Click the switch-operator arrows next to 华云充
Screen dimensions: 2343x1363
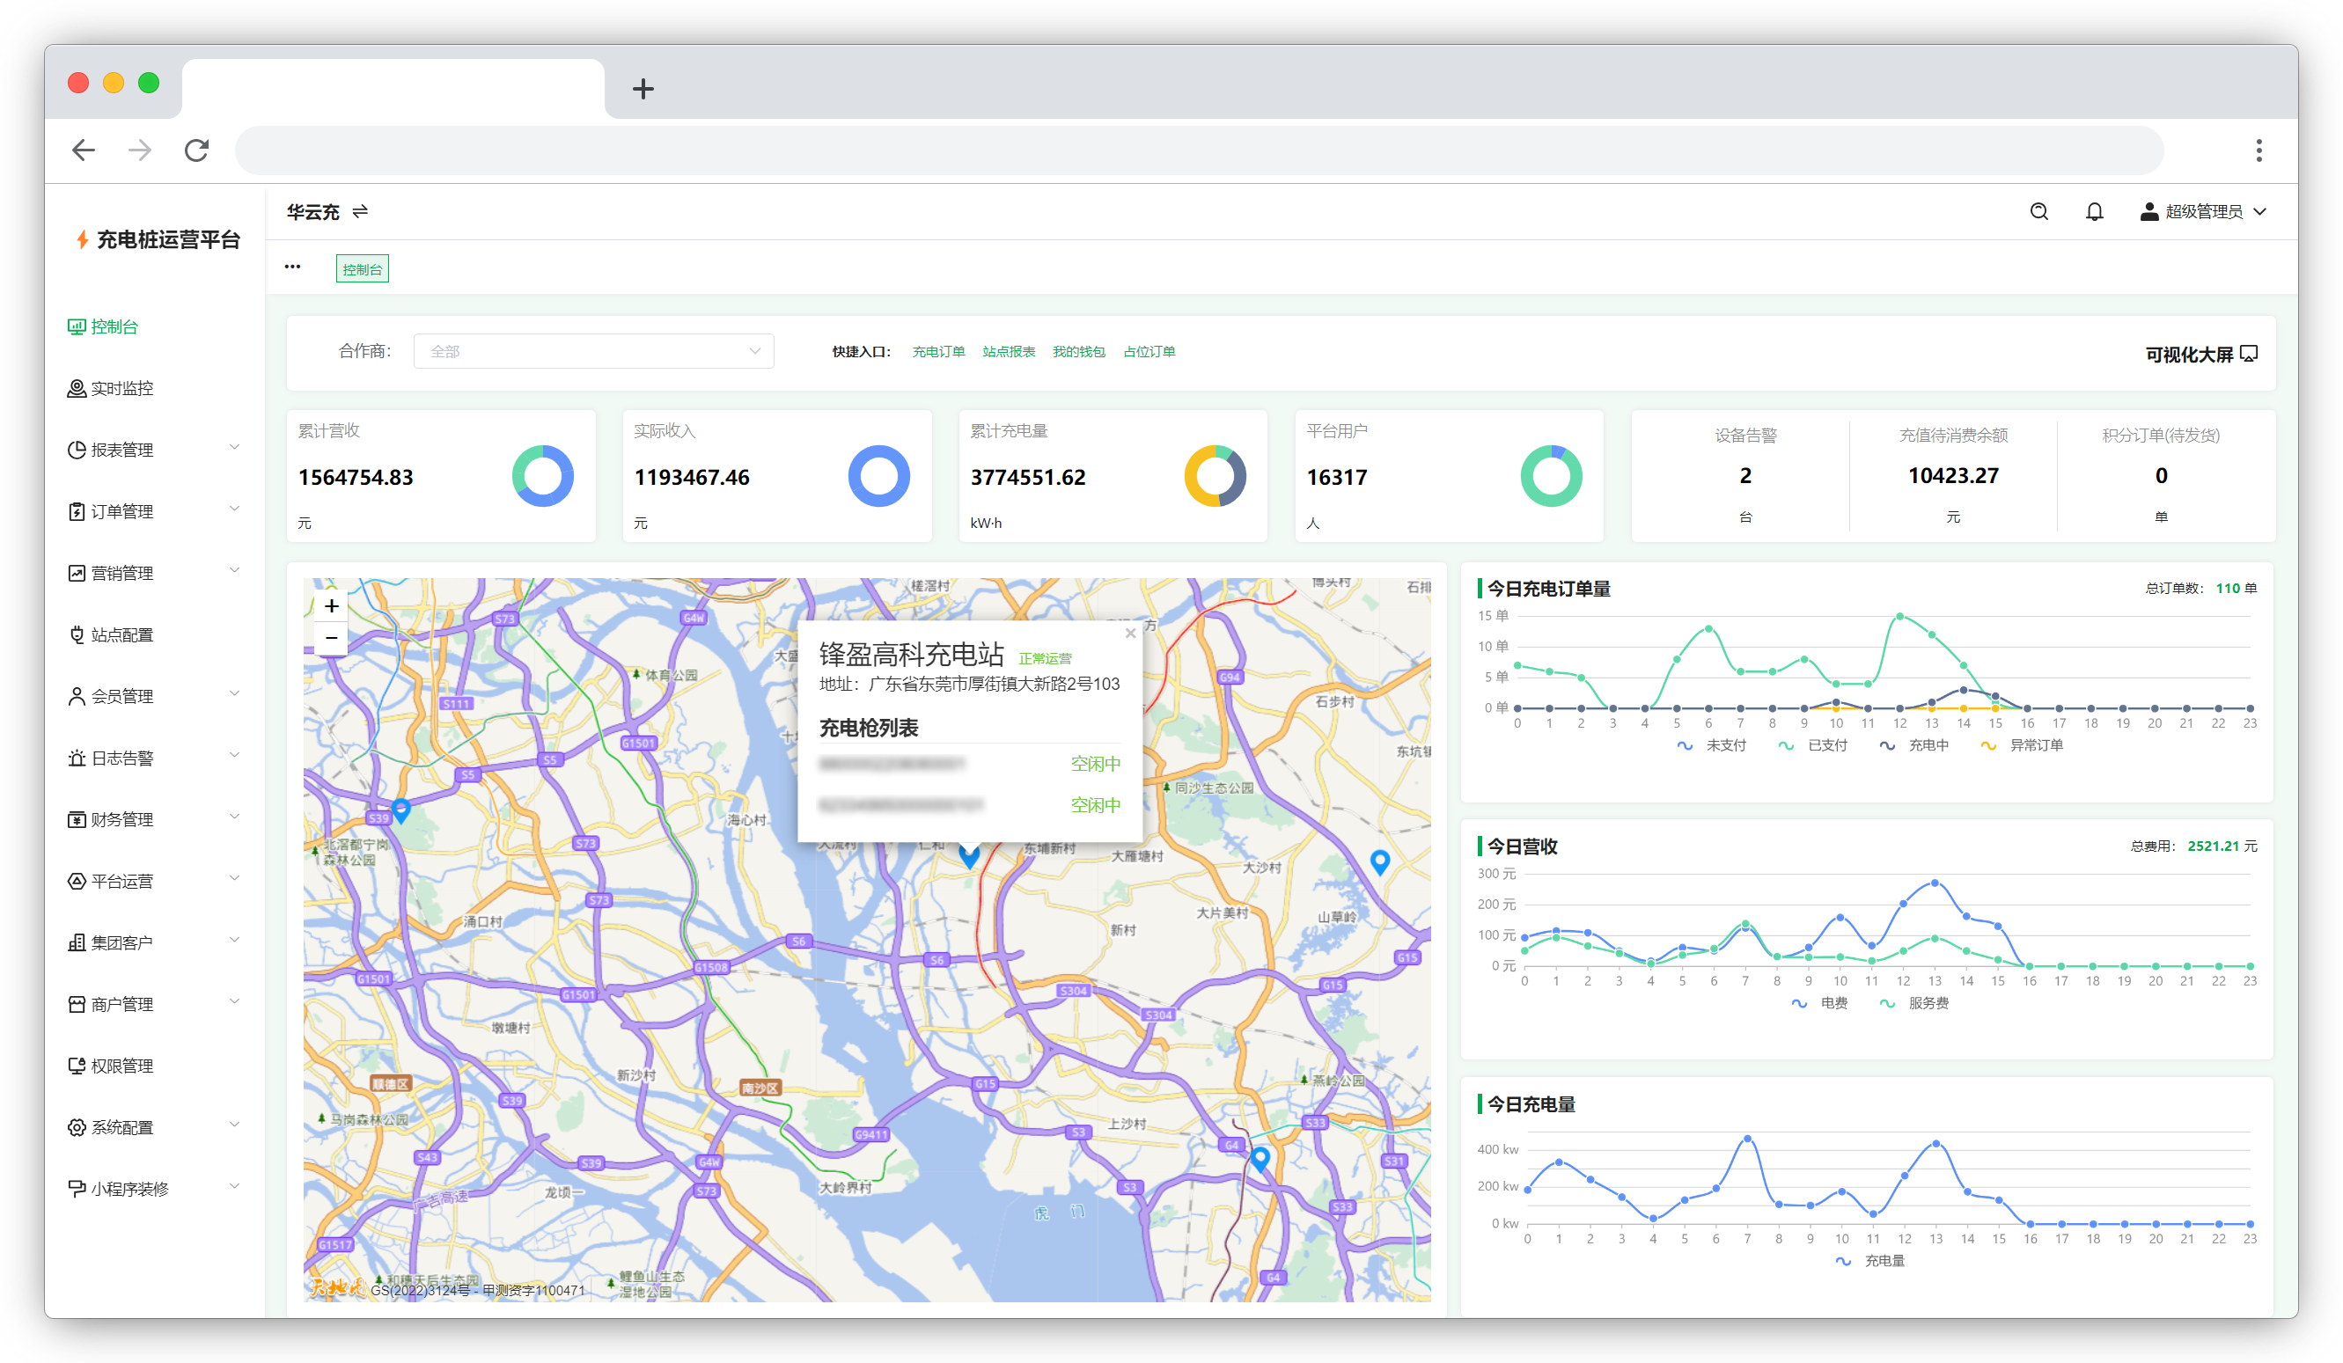[360, 211]
